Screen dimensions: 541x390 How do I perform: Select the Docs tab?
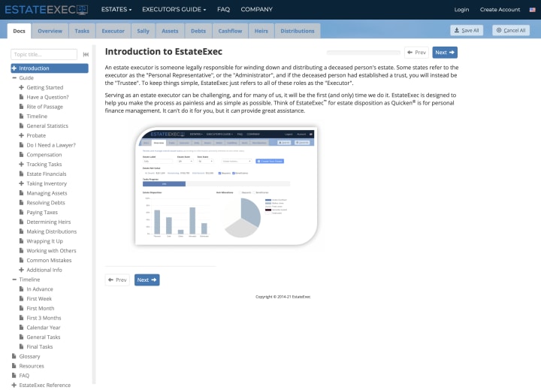point(20,31)
